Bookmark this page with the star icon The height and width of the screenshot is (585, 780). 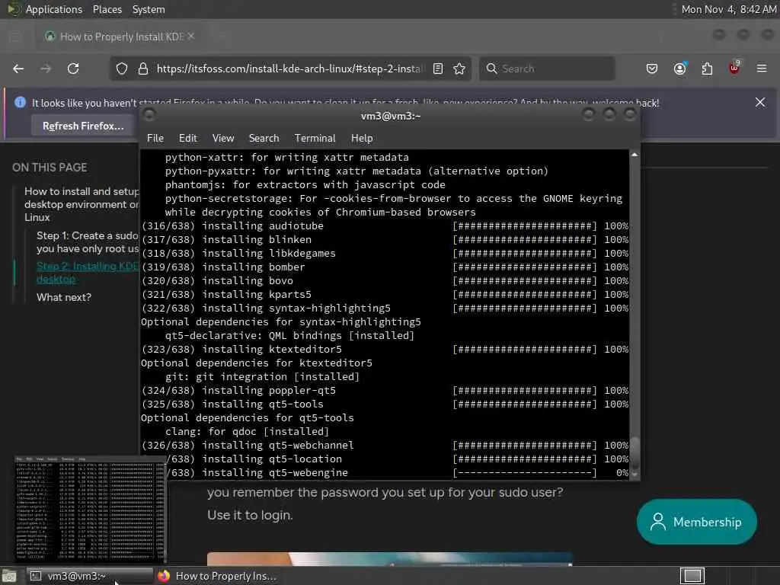coord(459,69)
